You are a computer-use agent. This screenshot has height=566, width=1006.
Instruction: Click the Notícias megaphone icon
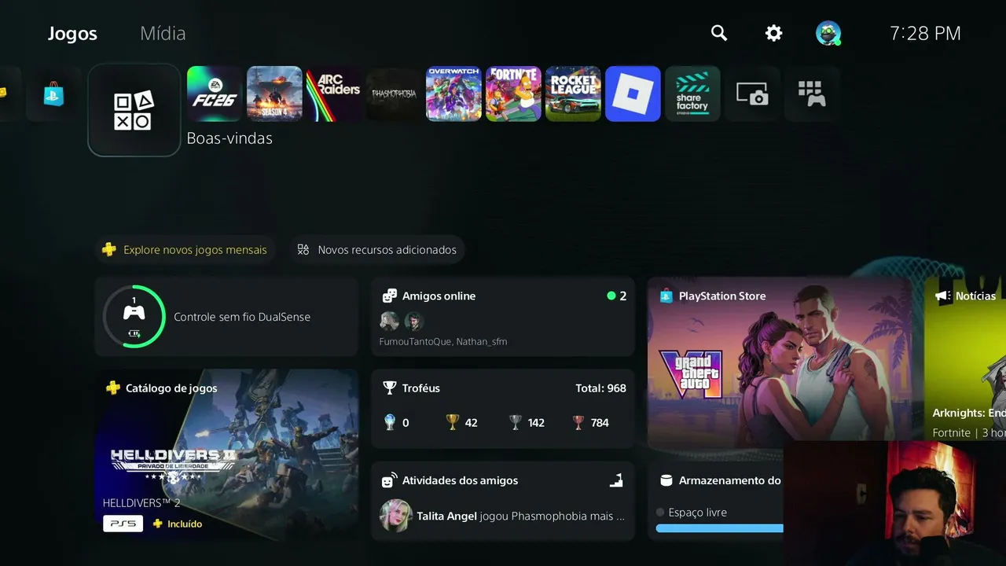point(942,296)
